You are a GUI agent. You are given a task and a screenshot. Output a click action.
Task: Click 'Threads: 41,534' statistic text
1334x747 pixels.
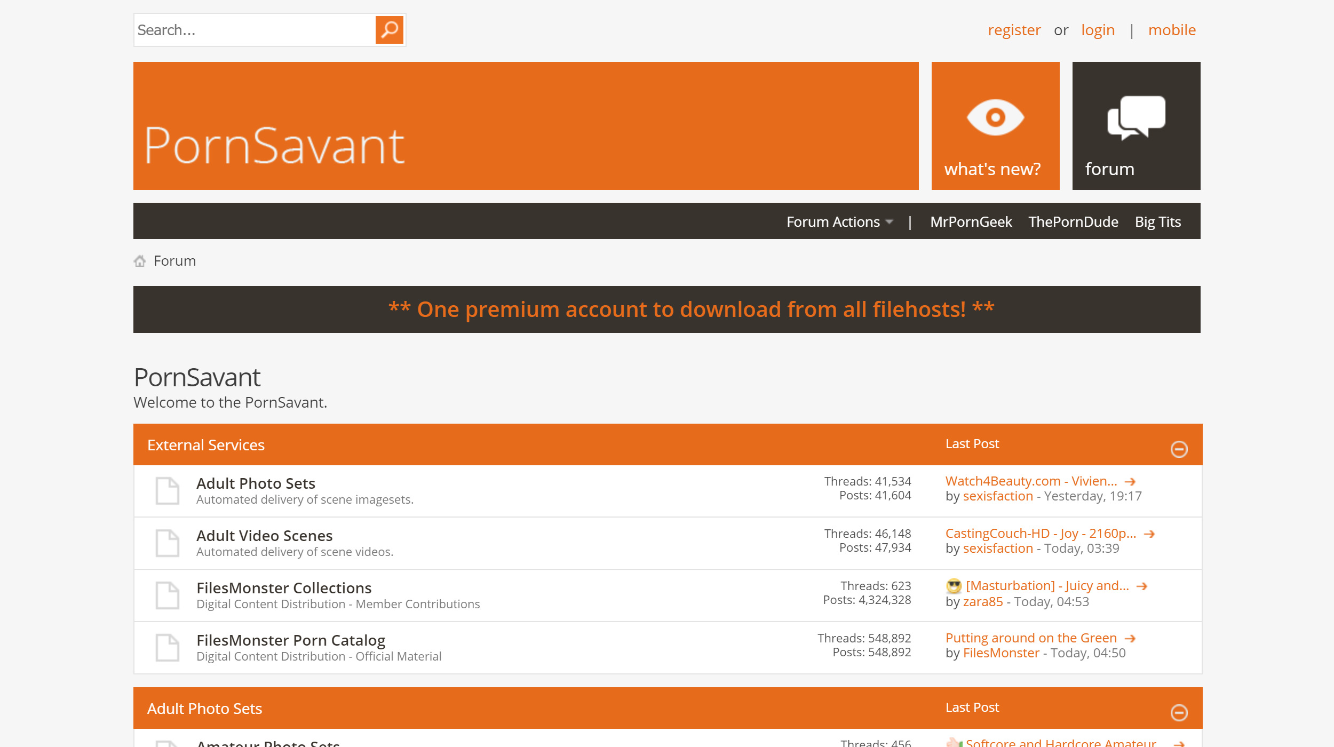point(868,481)
